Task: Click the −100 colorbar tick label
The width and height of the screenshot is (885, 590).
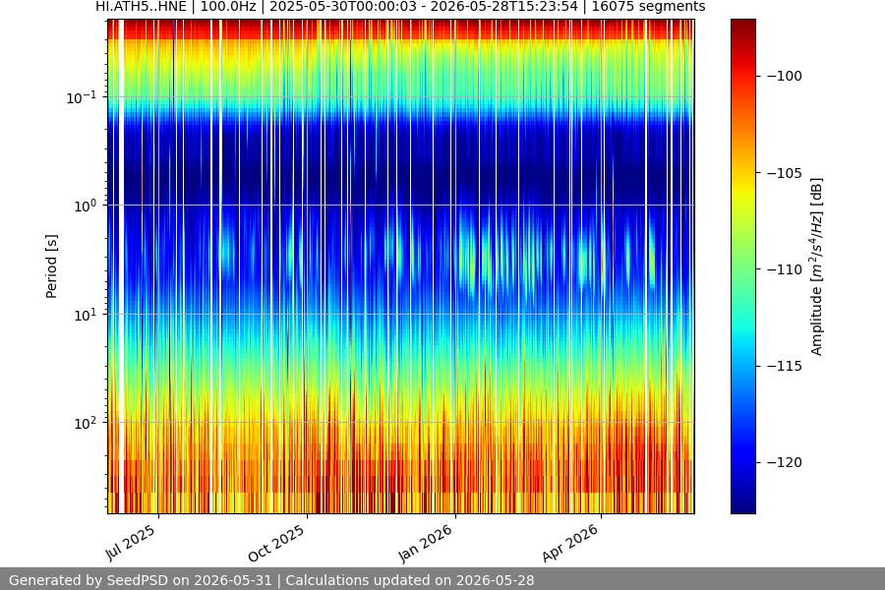Action: tap(784, 76)
